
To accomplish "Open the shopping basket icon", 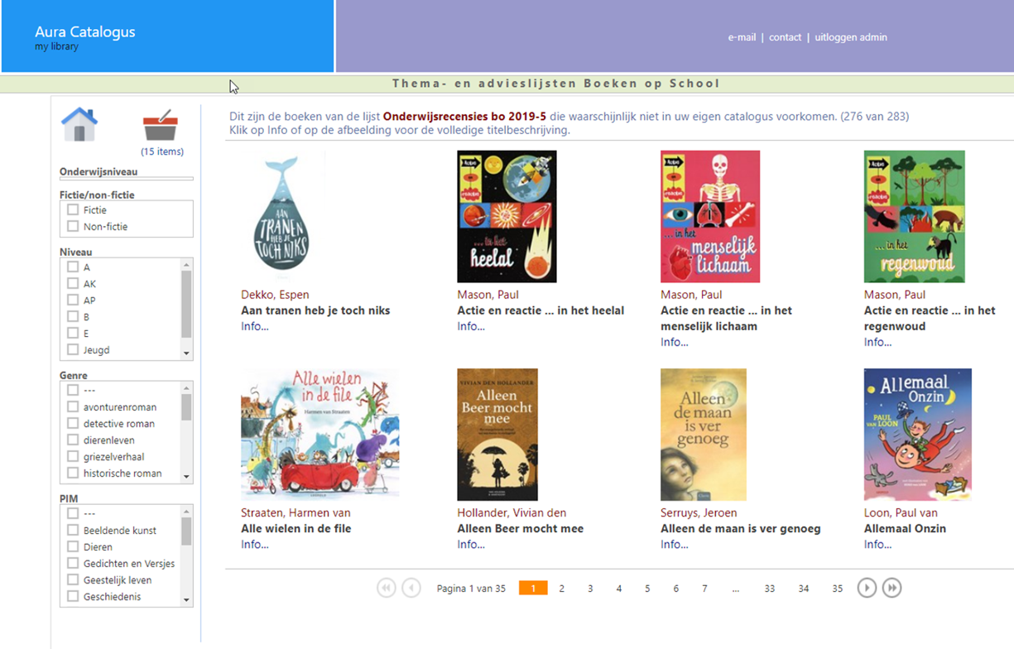I will click(161, 125).
